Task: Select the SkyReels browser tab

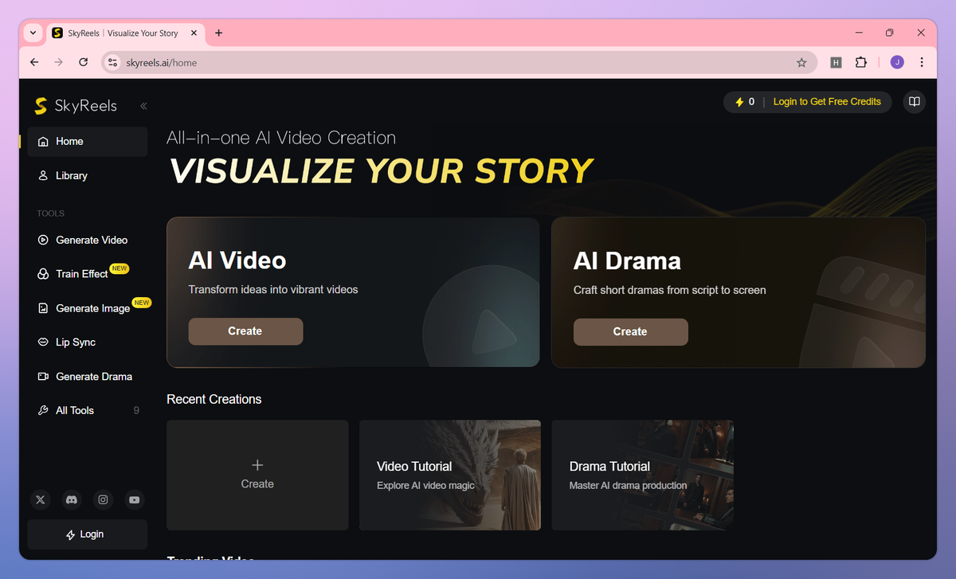Action: [125, 33]
